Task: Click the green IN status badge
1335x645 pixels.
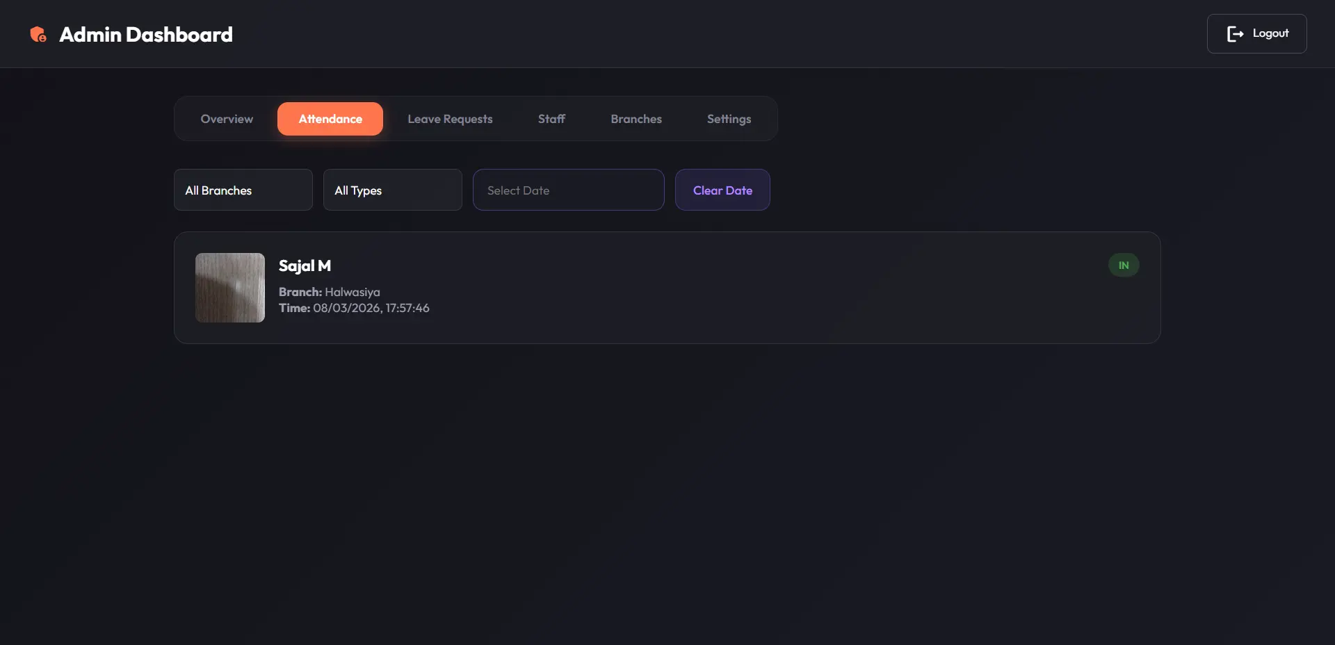Action: pyautogui.click(x=1124, y=265)
